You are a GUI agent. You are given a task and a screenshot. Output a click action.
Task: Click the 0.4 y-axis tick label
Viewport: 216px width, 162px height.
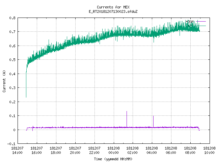[12, 74]
